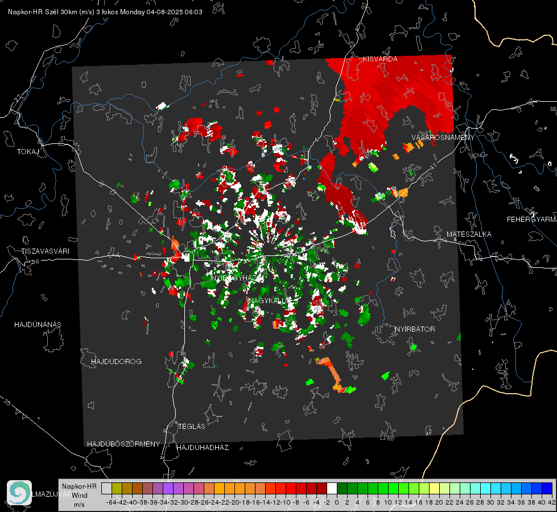Click road number 36 near Tiszavasvári
Screen dimensions: 557x512
(35, 262)
